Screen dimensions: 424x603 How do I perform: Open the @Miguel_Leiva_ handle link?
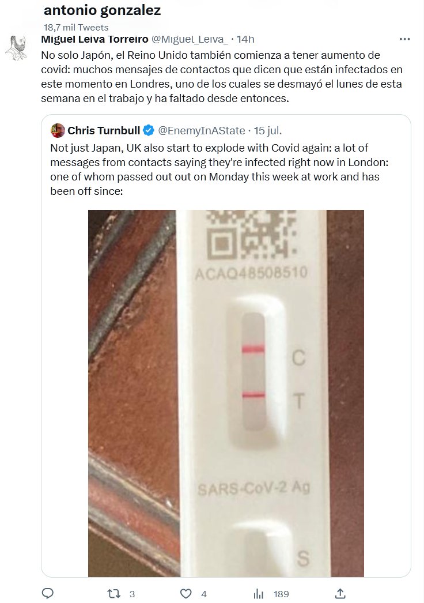(x=189, y=39)
